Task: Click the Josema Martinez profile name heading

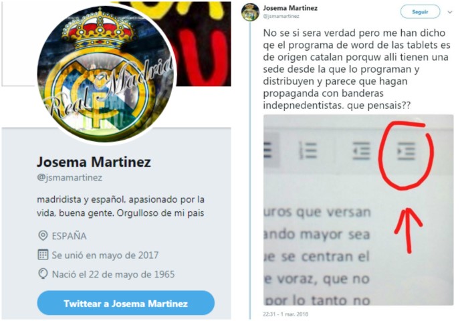Action: 94,162
